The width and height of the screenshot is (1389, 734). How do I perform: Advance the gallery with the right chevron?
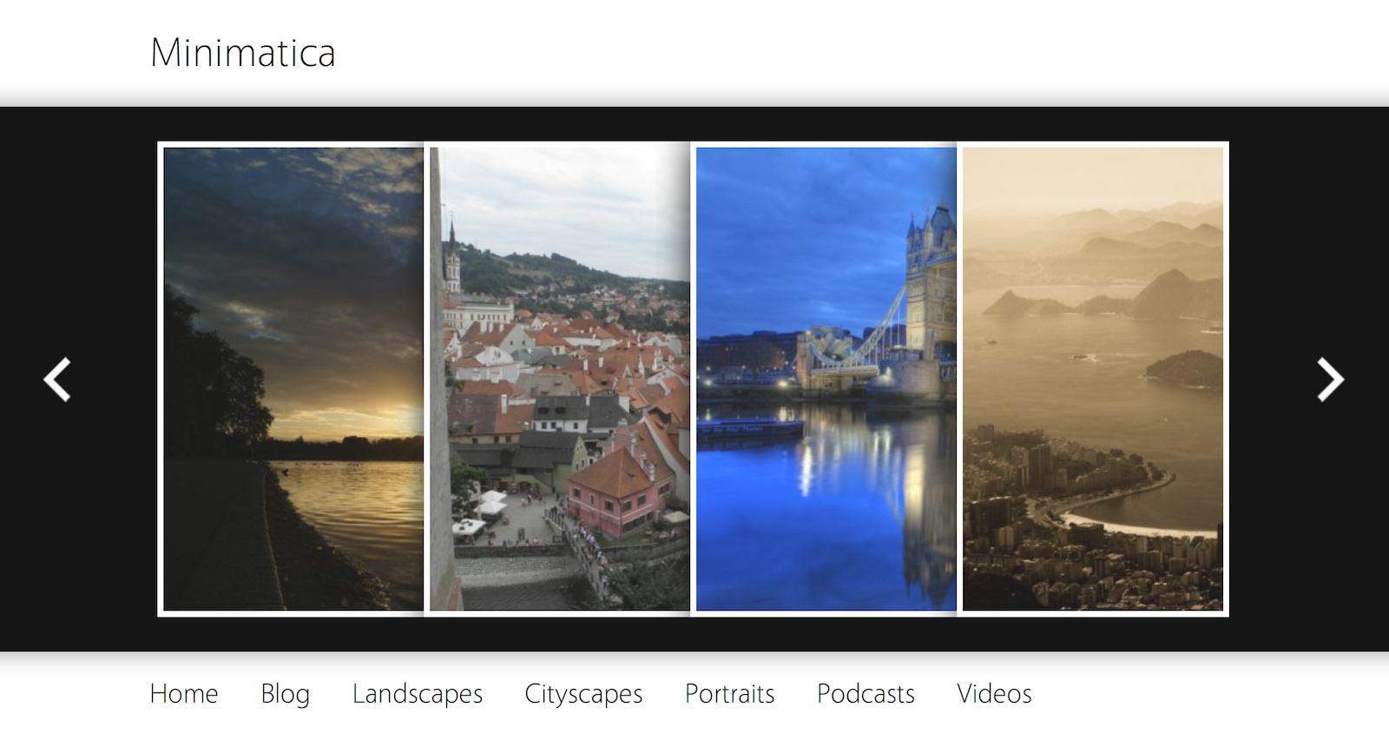[1330, 380]
